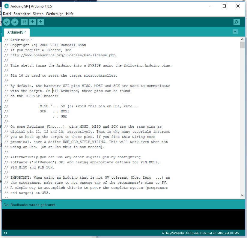The image size is (247, 238).
Task: Open the Bearbeiten menu
Action: point(22,14)
